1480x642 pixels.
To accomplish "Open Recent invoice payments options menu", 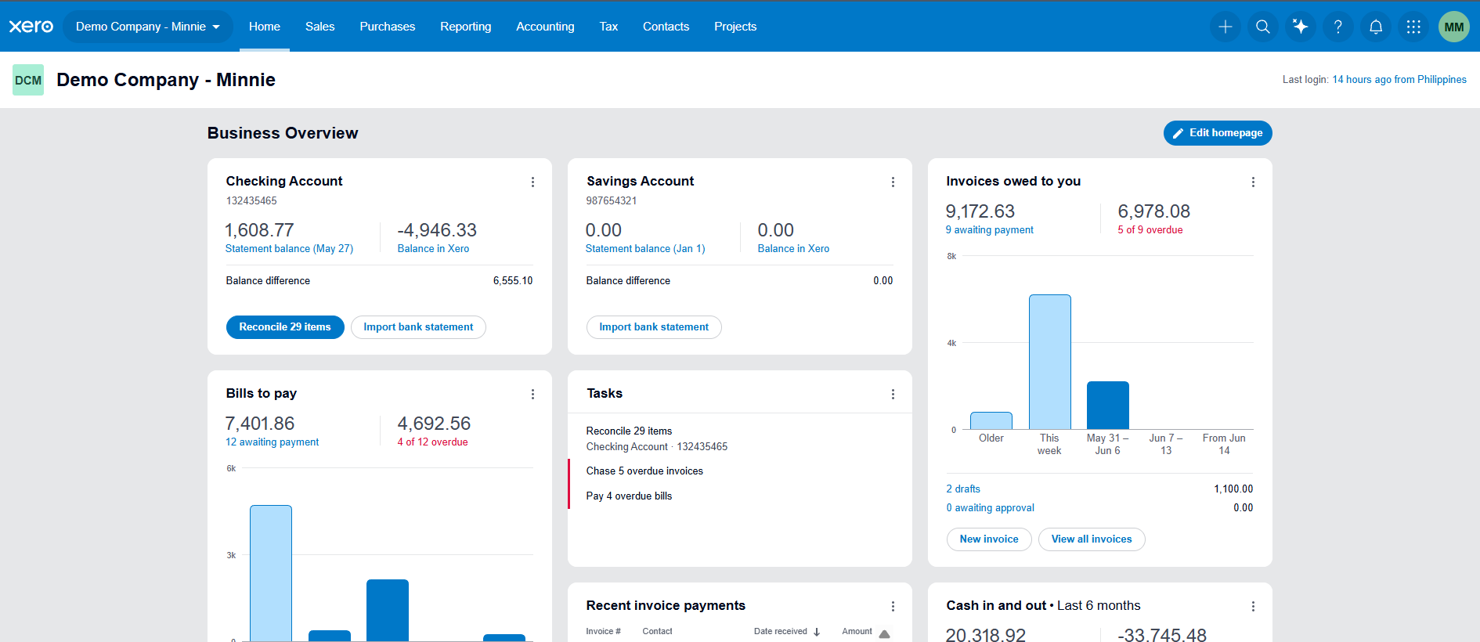I will (893, 606).
